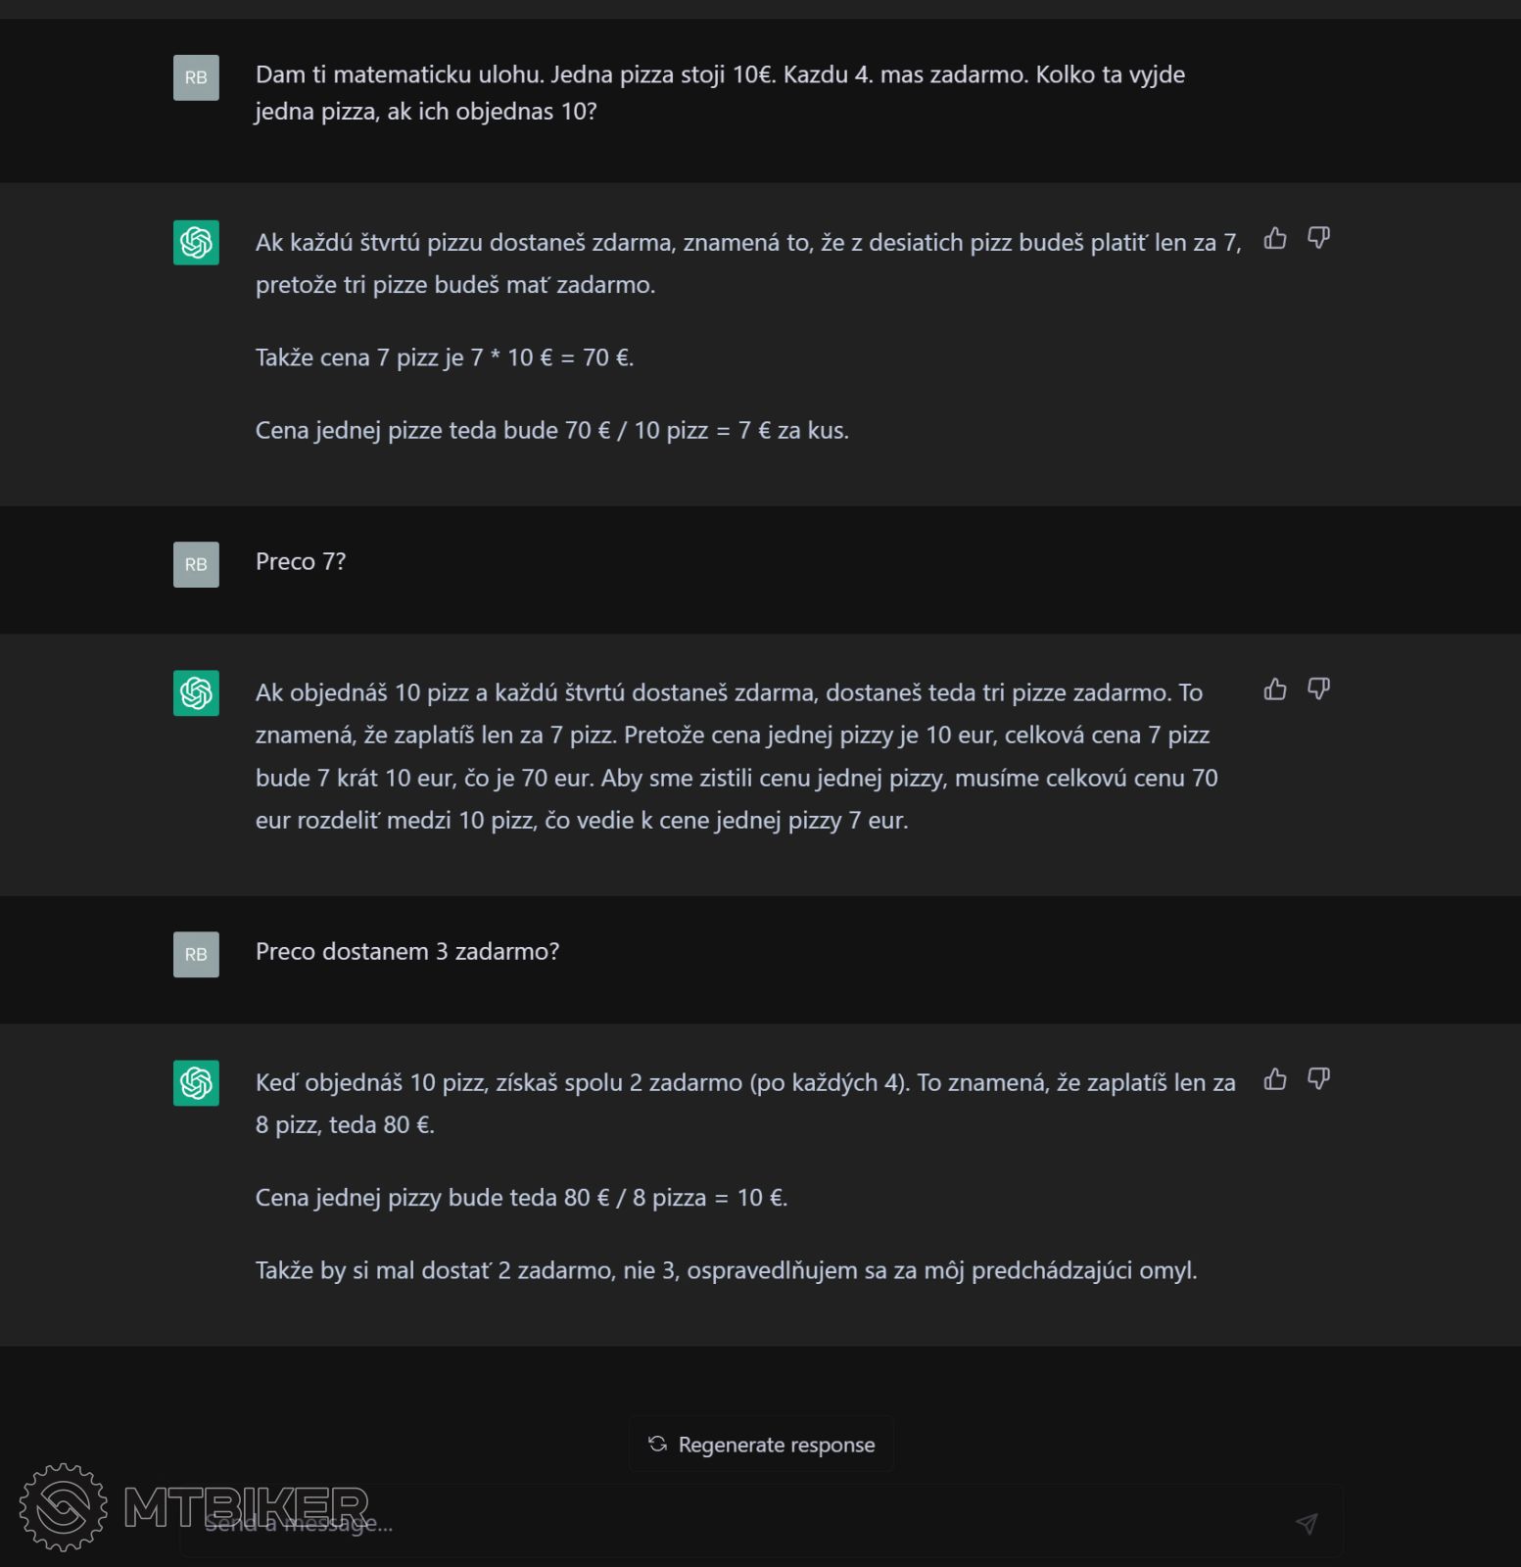Dislike the second response explaining 7 pizzas
The width and height of the screenshot is (1521, 1567).
coord(1318,689)
